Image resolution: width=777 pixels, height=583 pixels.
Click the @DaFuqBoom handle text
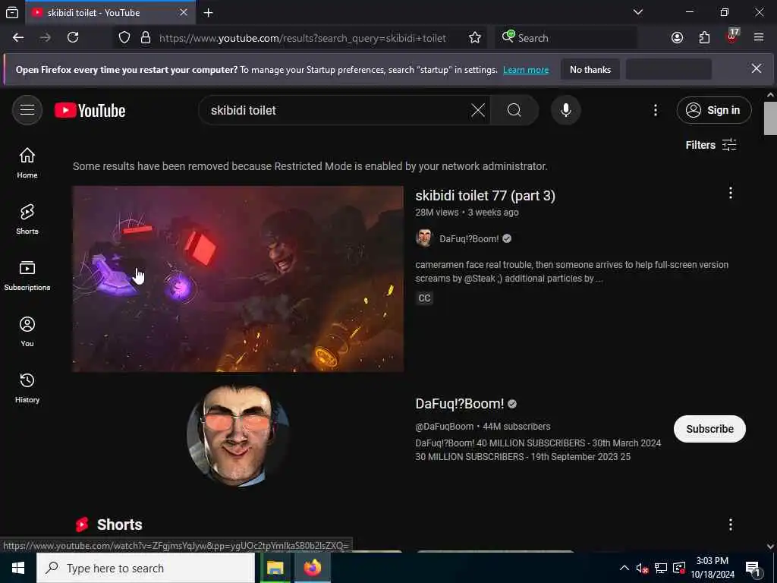click(444, 427)
